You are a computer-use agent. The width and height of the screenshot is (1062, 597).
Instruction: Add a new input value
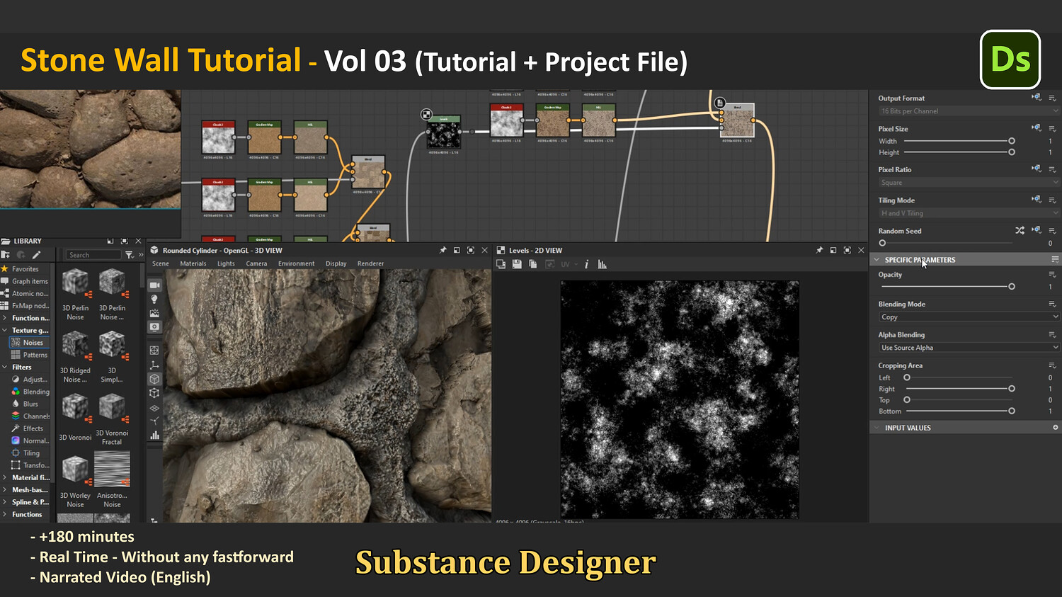1055,428
